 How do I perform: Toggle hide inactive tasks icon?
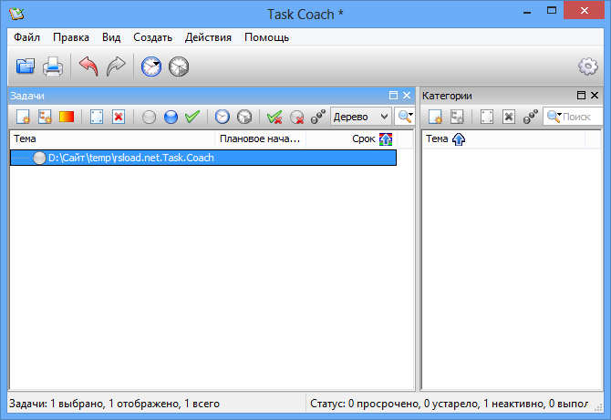tap(297, 117)
